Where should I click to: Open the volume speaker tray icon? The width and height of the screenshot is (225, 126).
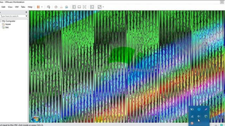pyautogui.click(x=199, y=116)
